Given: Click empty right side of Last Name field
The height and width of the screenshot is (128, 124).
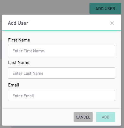Looking at the screenshot, I should [x=79, y=73].
